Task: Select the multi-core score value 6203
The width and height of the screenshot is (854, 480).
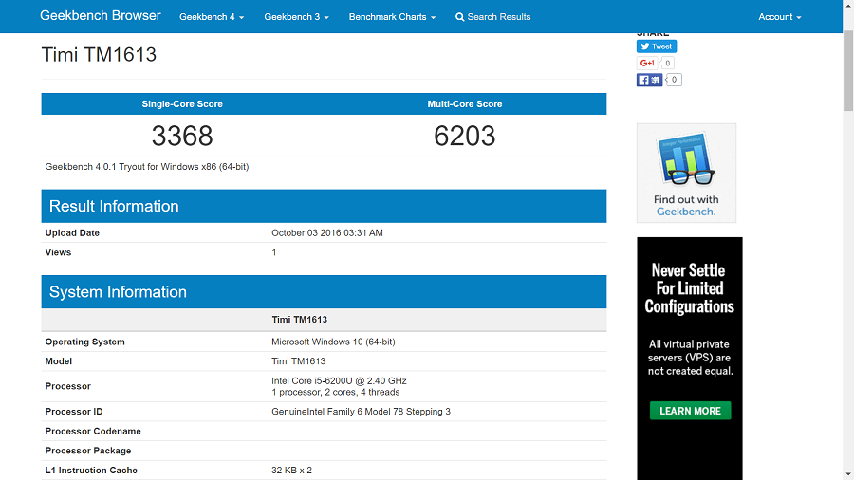Action: (x=465, y=136)
